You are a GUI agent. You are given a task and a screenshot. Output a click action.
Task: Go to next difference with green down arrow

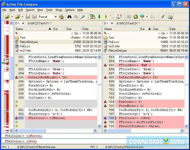point(99,17)
